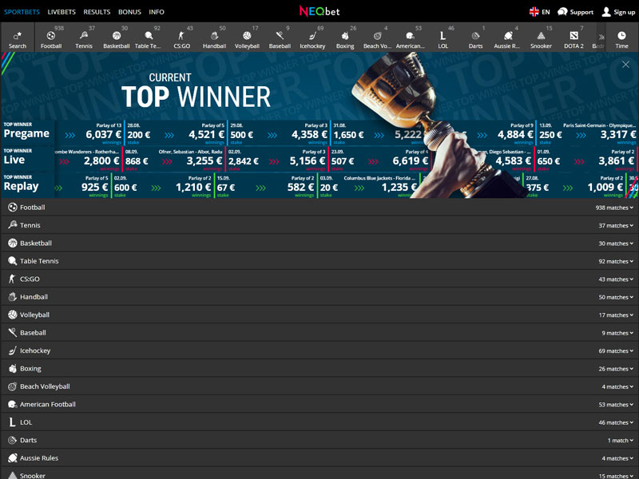Expand Table Tennis 92 matches list
This screenshot has width=639, height=479.
616,262
